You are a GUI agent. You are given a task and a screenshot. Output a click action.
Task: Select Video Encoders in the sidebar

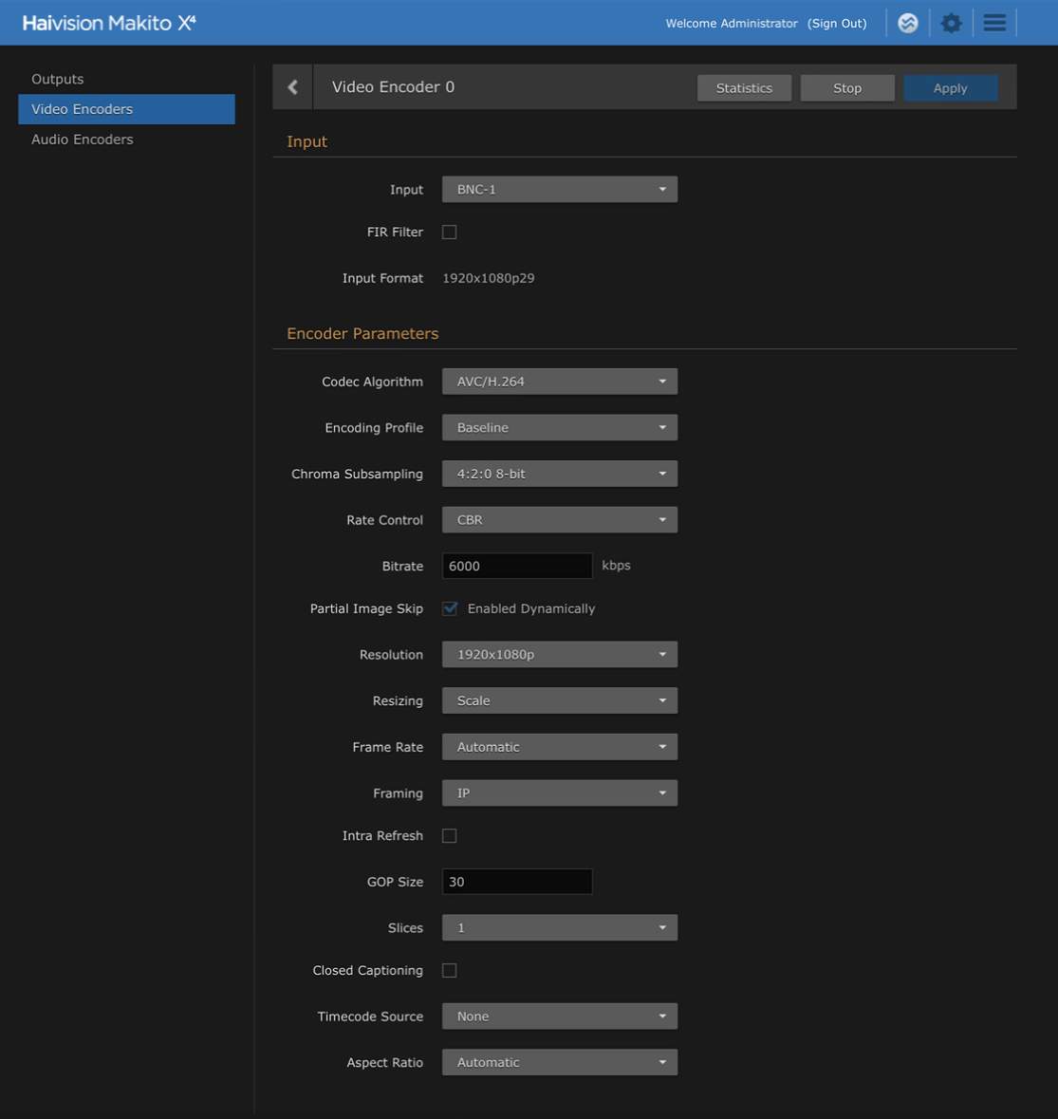126,109
